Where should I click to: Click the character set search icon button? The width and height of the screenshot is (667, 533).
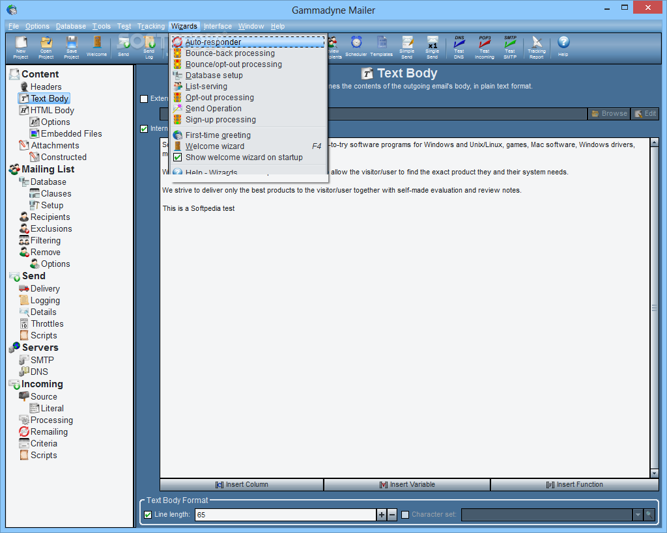click(x=649, y=515)
